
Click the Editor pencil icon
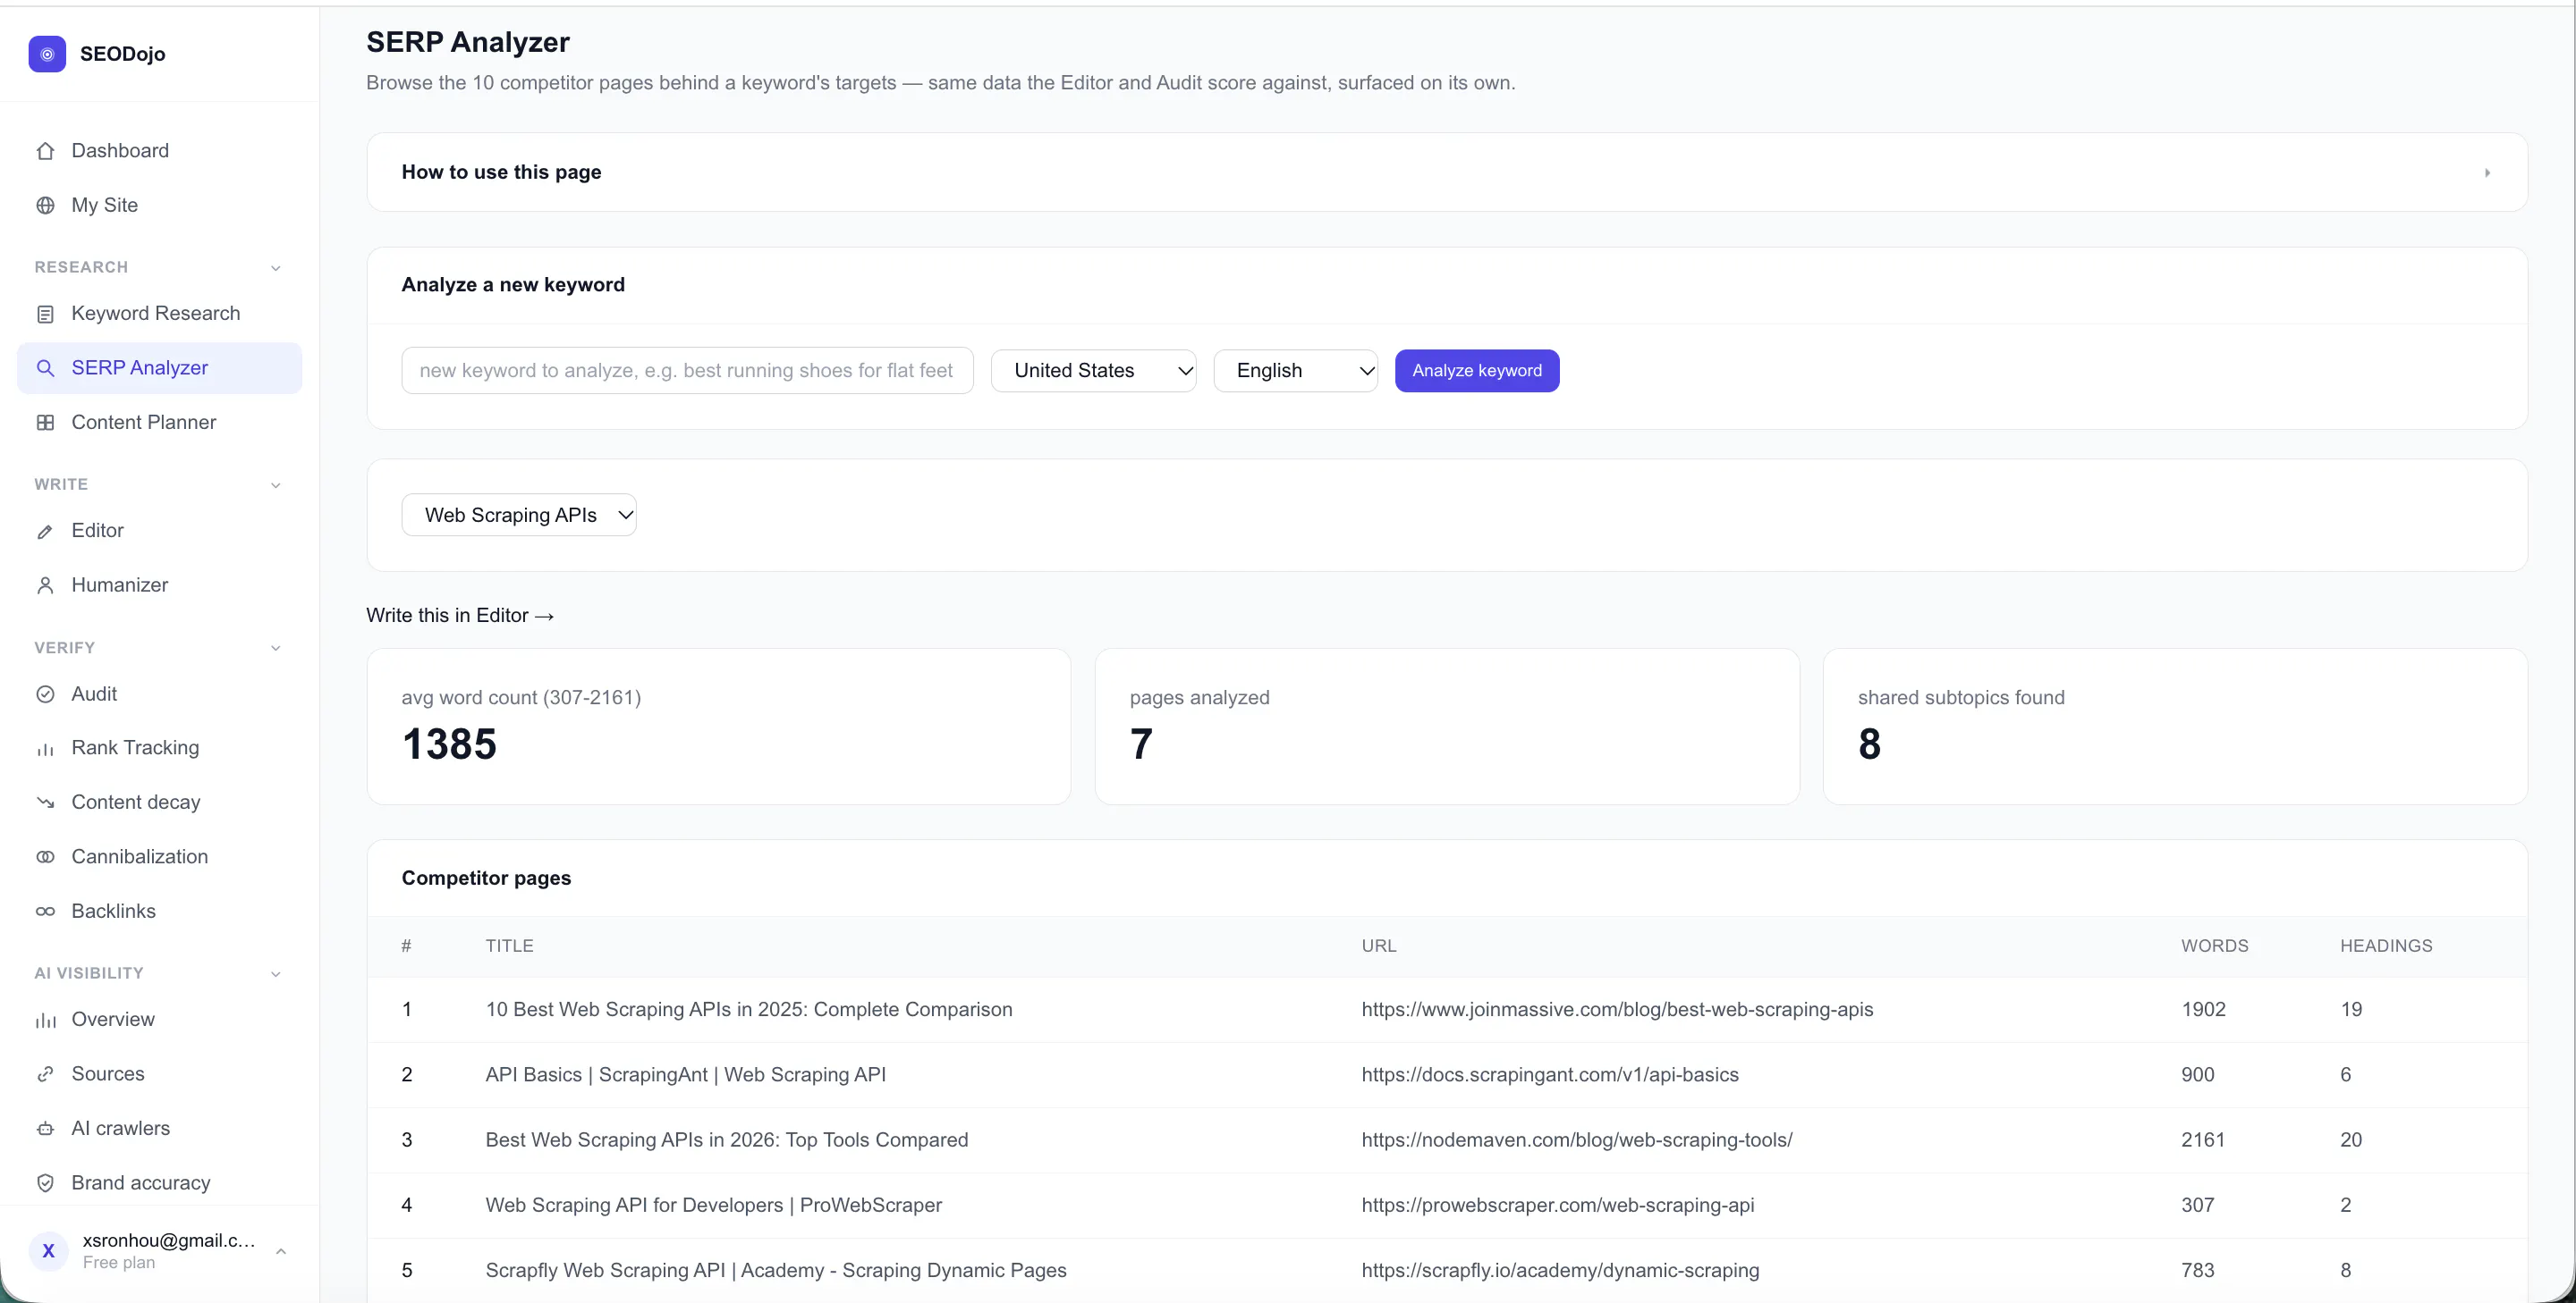tap(45, 532)
